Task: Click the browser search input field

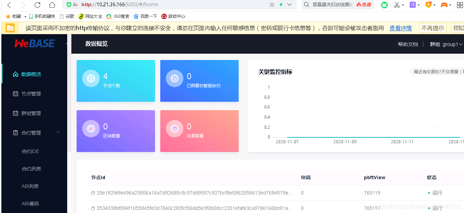Action: [x=332, y=5]
